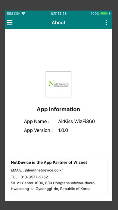Open the three-dot overflow menu
The image size is (118, 210).
click(x=106, y=22)
